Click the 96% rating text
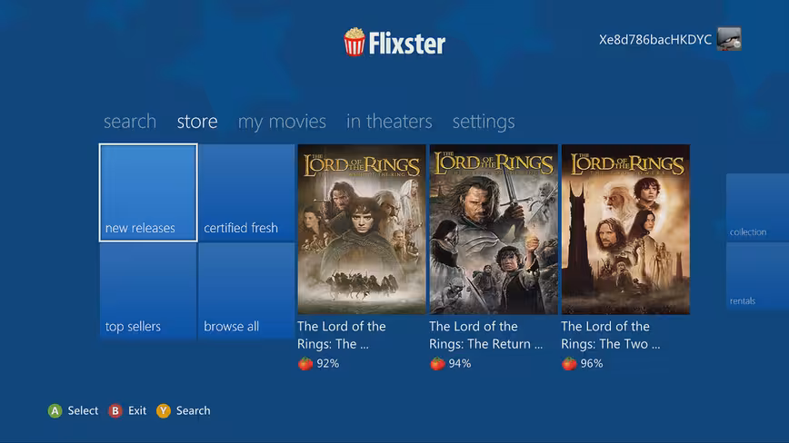 click(591, 364)
